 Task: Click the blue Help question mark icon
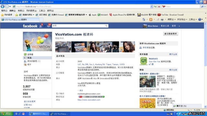[x=200, y=19]
